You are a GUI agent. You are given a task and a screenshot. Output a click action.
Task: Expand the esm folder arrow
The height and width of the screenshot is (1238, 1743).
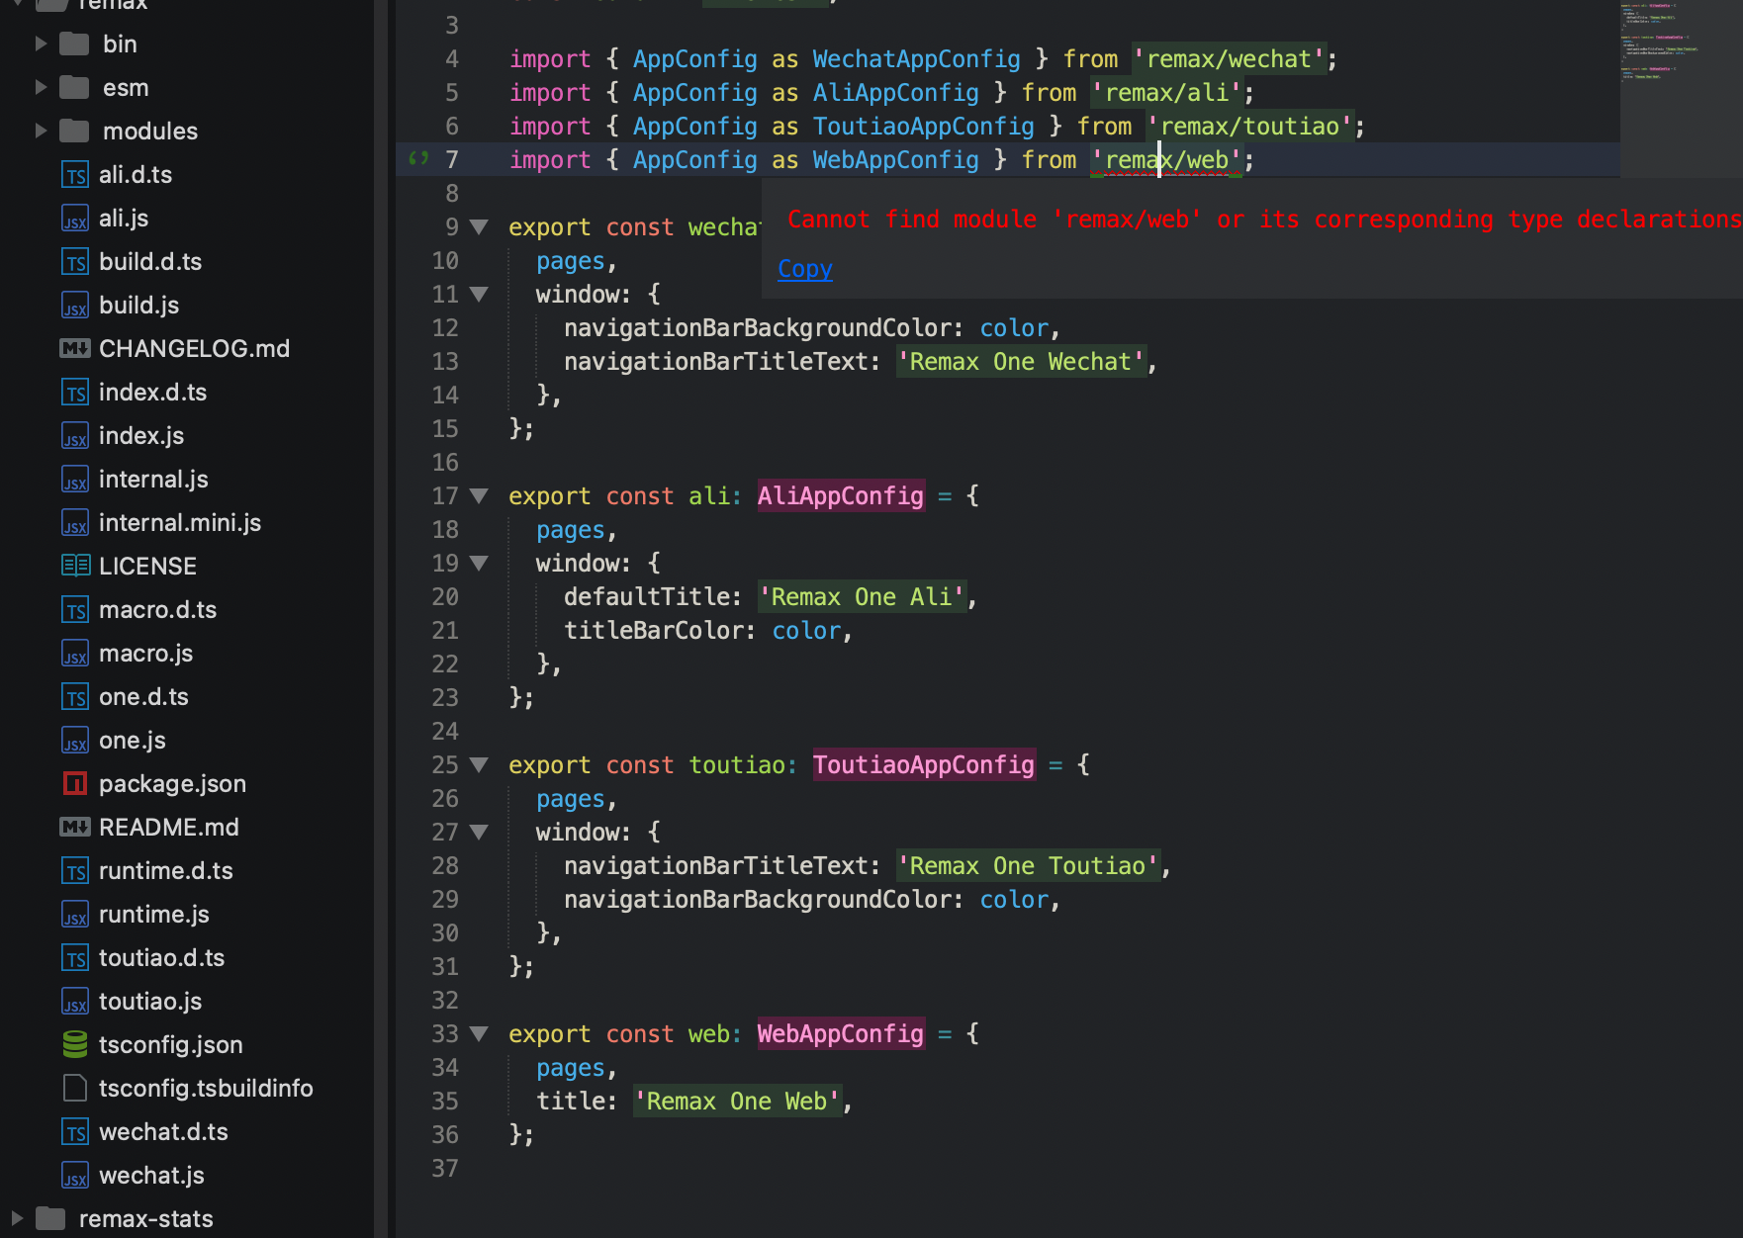(41, 87)
